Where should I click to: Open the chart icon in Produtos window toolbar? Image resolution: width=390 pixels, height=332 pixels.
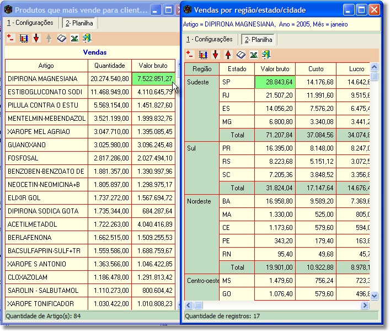coord(24,38)
